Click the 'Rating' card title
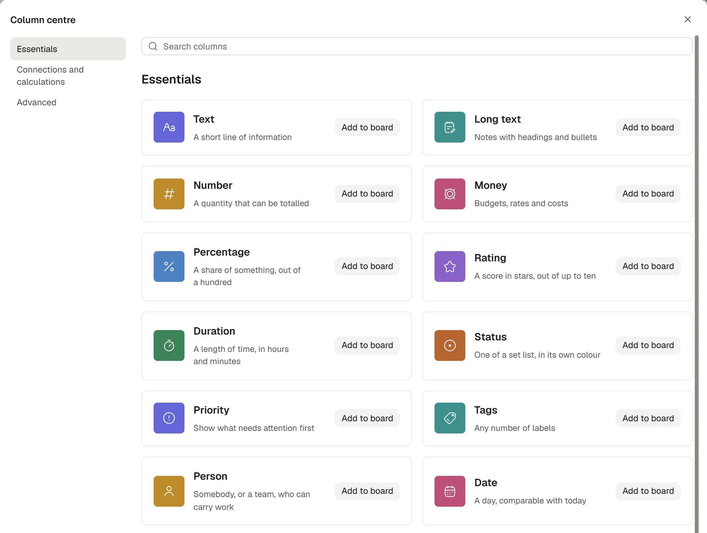This screenshot has height=533, width=707. [490, 258]
